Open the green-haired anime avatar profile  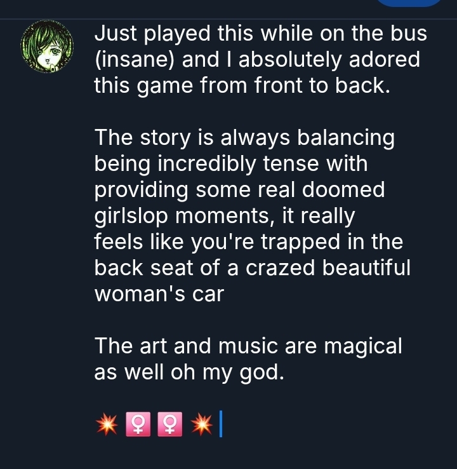tap(47, 46)
